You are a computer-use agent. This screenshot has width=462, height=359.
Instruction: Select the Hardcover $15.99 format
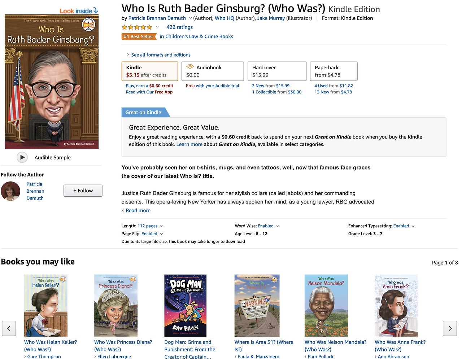click(x=277, y=71)
